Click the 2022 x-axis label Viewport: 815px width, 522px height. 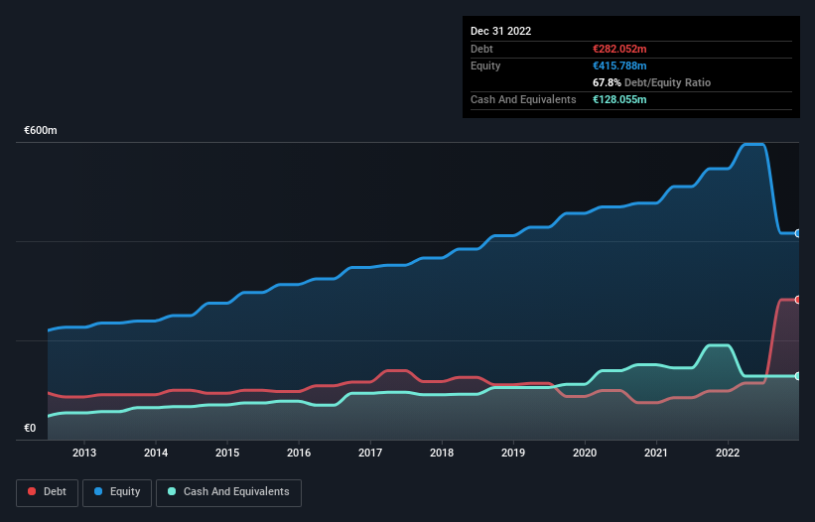click(728, 453)
